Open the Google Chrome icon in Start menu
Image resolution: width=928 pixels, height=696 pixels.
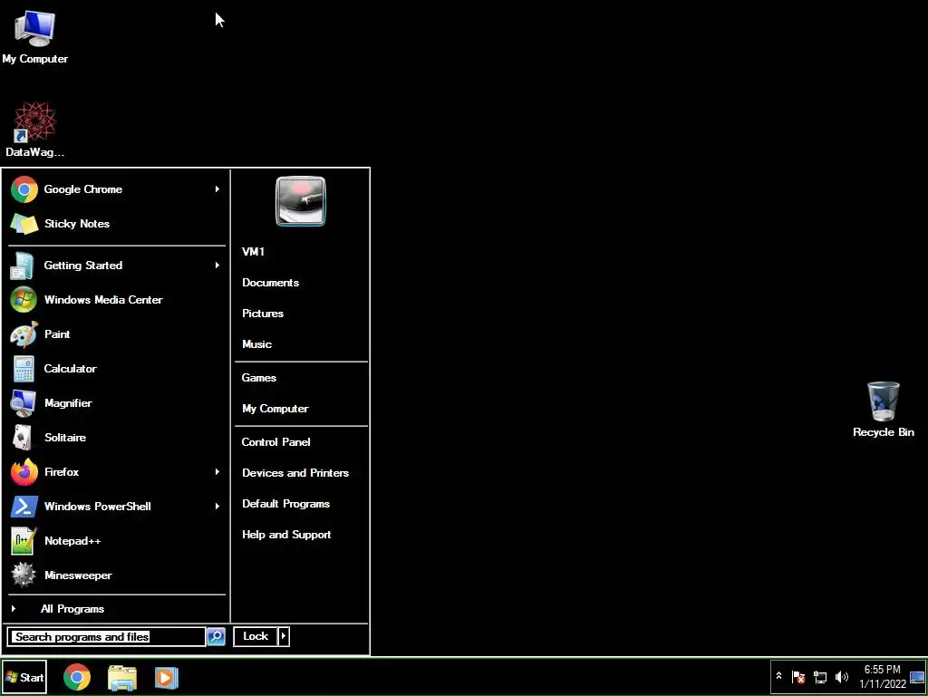click(x=24, y=189)
